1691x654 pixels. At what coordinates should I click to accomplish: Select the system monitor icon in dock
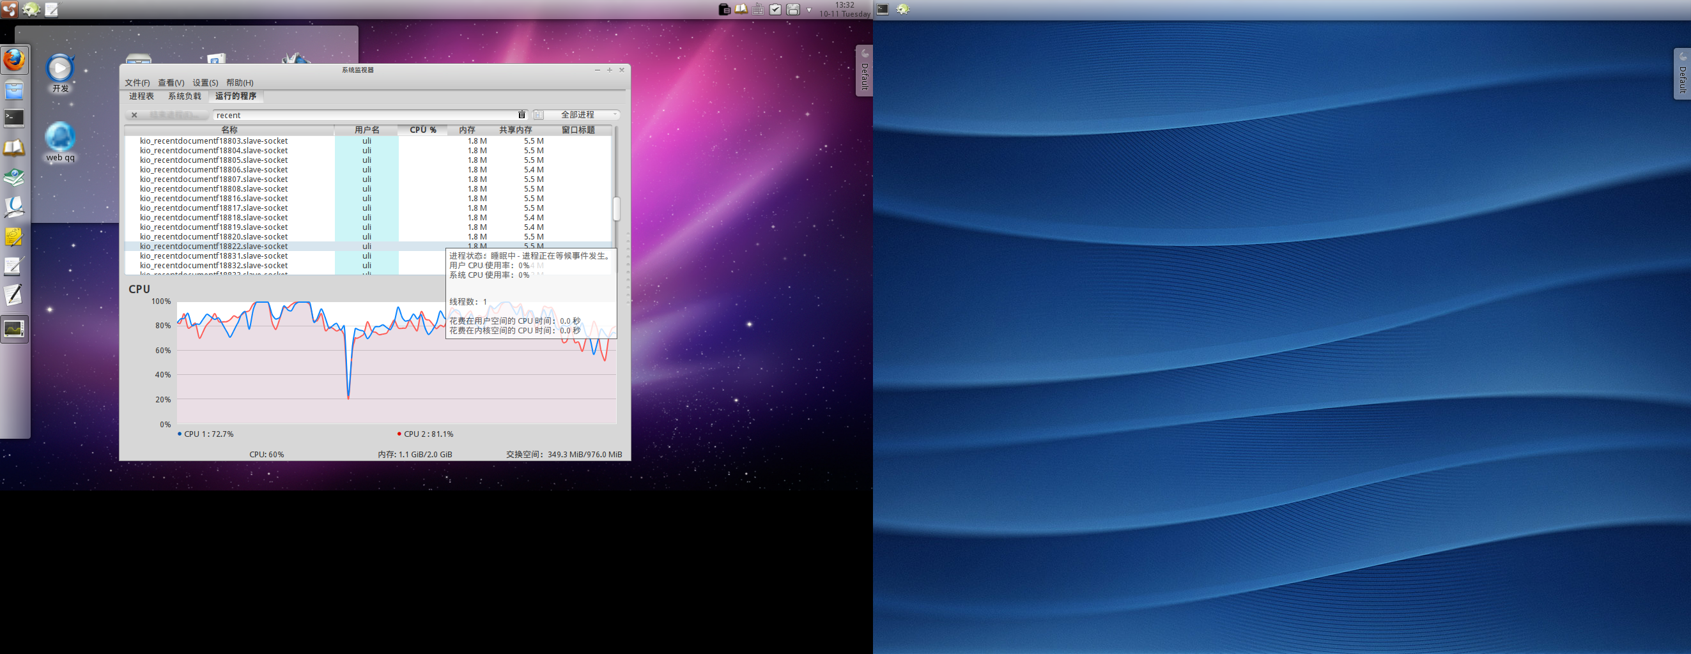[14, 328]
